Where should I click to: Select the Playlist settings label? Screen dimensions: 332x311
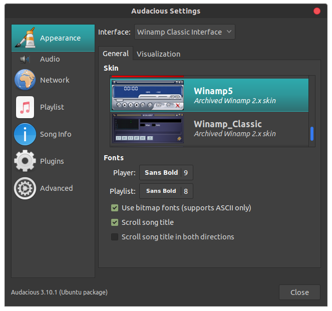[52, 107]
